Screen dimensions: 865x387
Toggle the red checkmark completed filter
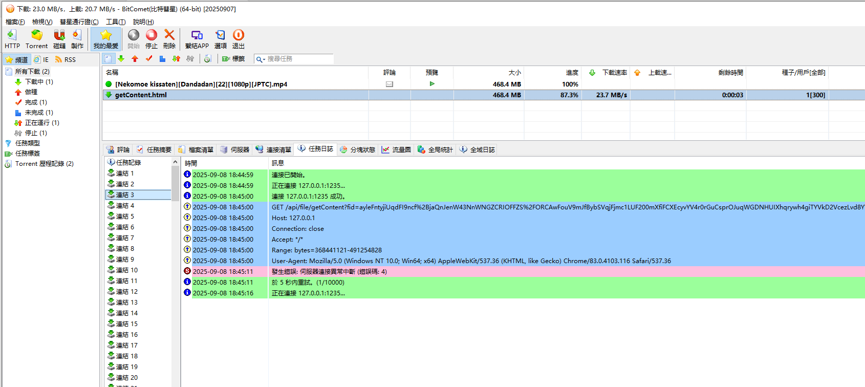[149, 59]
